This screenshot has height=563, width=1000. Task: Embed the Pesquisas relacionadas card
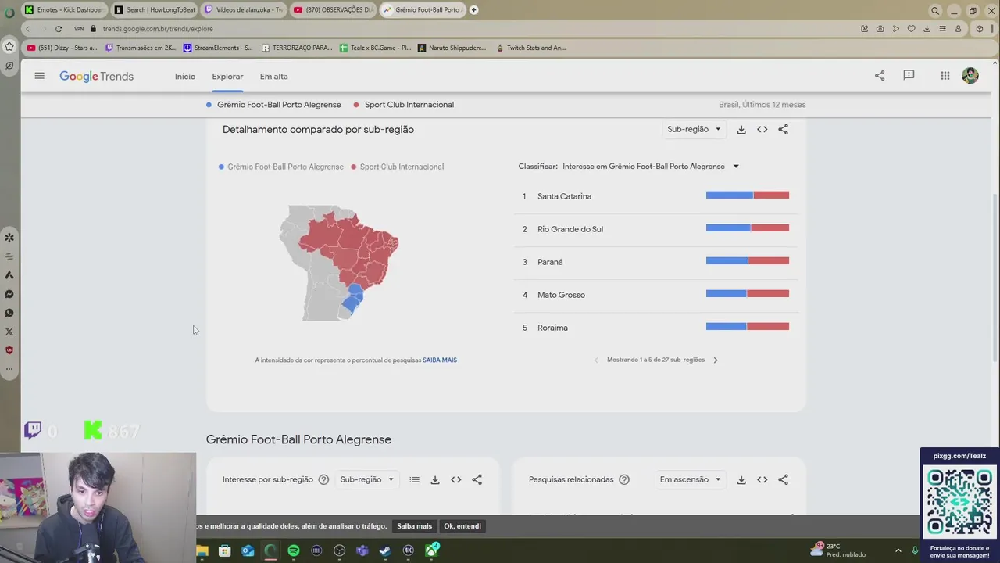(762, 479)
